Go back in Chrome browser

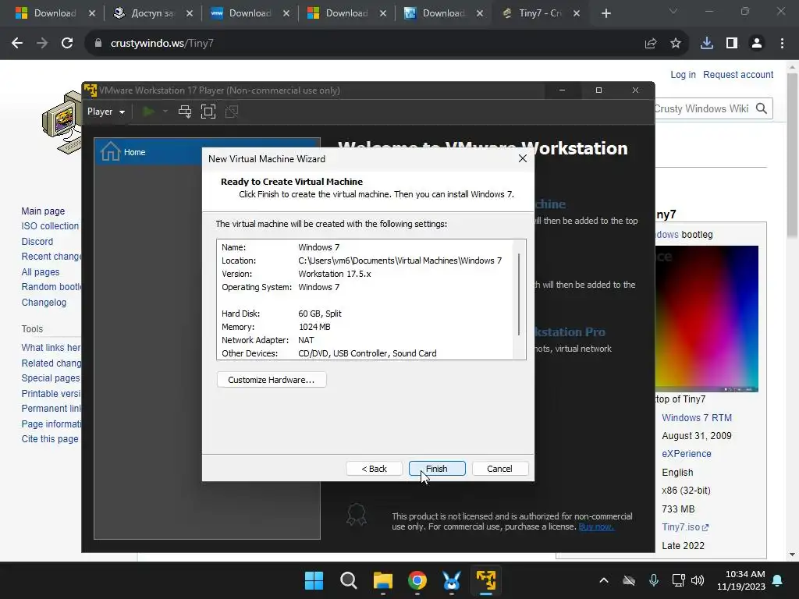click(x=17, y=44)
